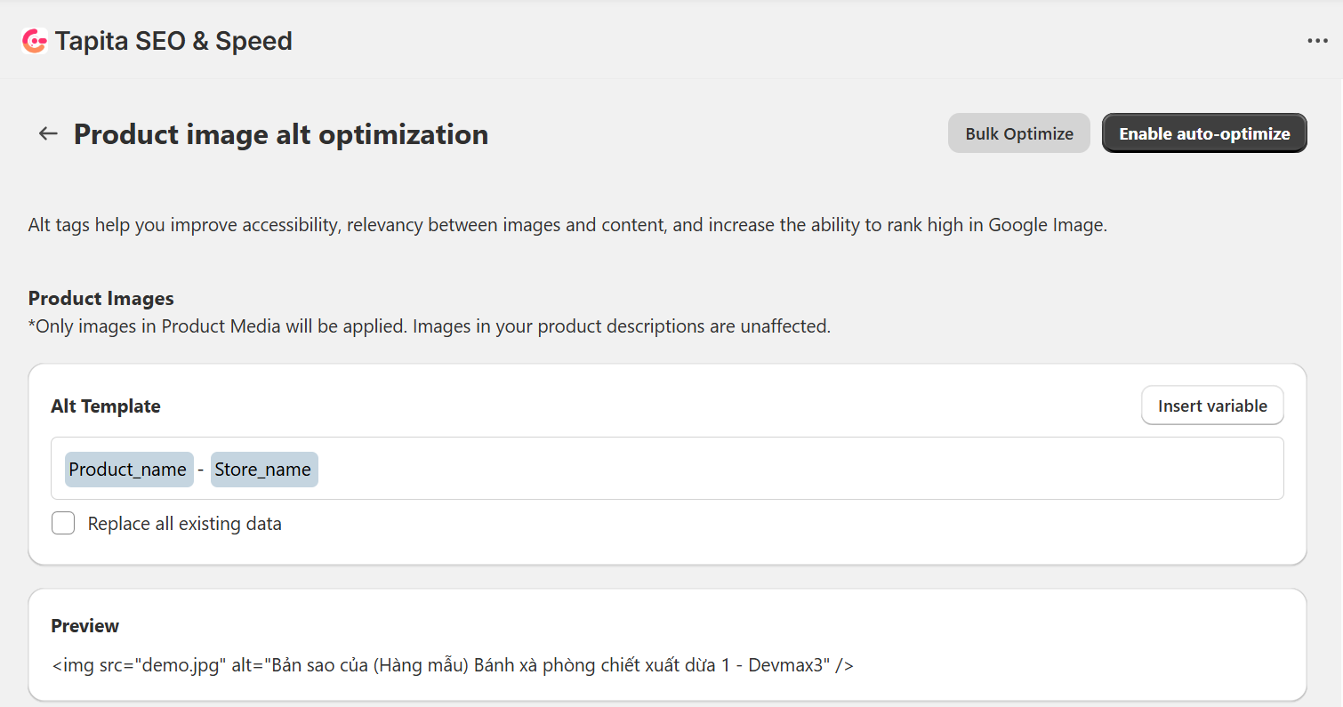Go back using the left arrow
This screenshot has height=707, width=1343.
[x=48, y=133]
